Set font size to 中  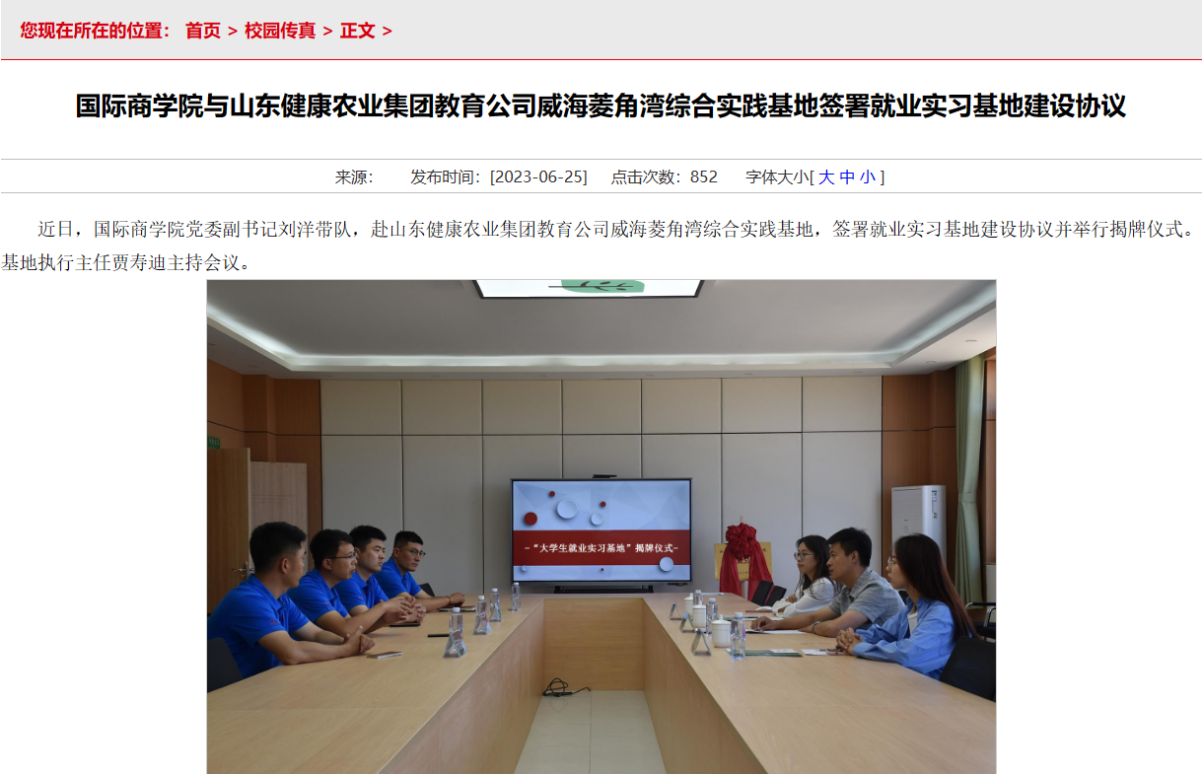(x=847, y=177)
